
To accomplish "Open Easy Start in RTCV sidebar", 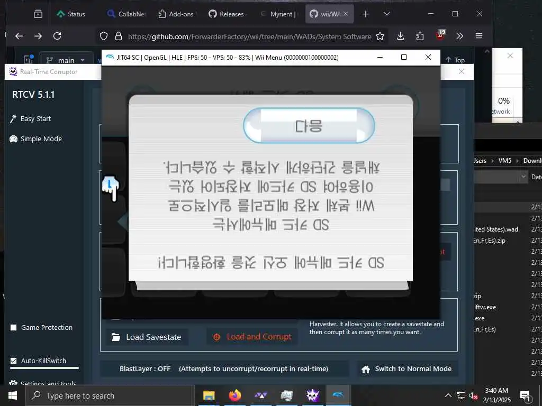I will [30, 119].
